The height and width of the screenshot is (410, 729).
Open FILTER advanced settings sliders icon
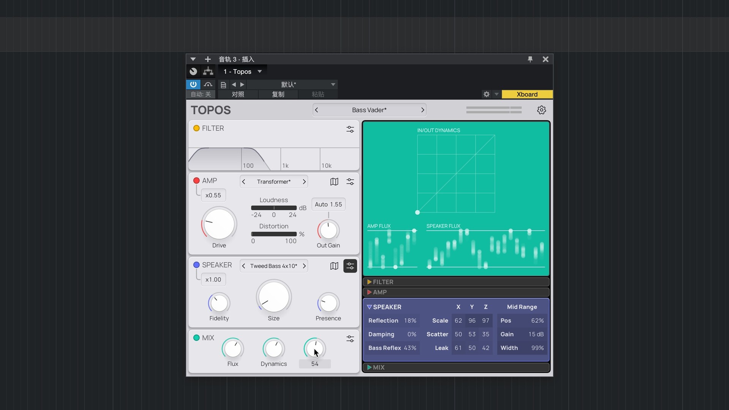click(x=350, y=129)
